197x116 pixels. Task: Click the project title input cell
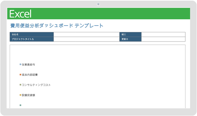click(86, 39)
